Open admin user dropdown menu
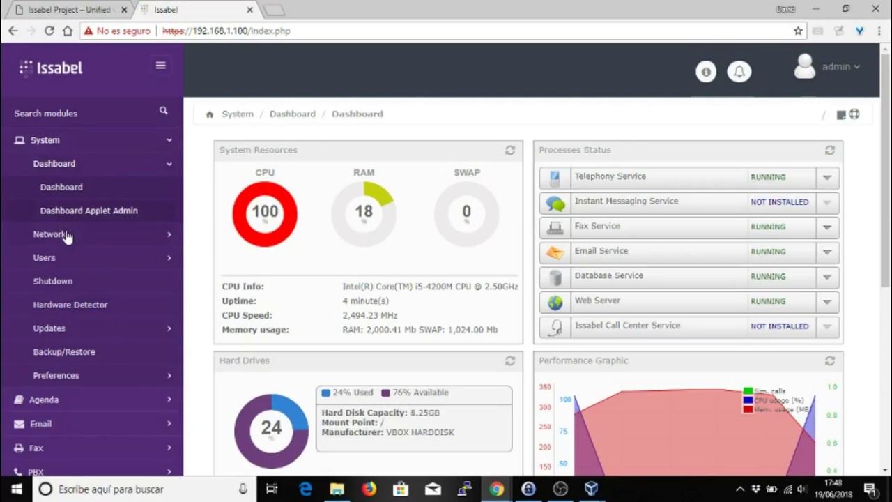 click(x=841, y=67)
